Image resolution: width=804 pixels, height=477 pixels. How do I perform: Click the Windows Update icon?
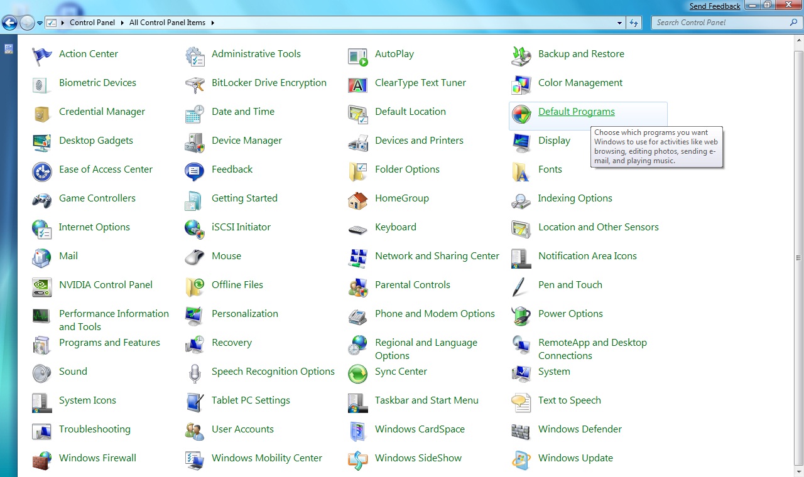(521, 461)
